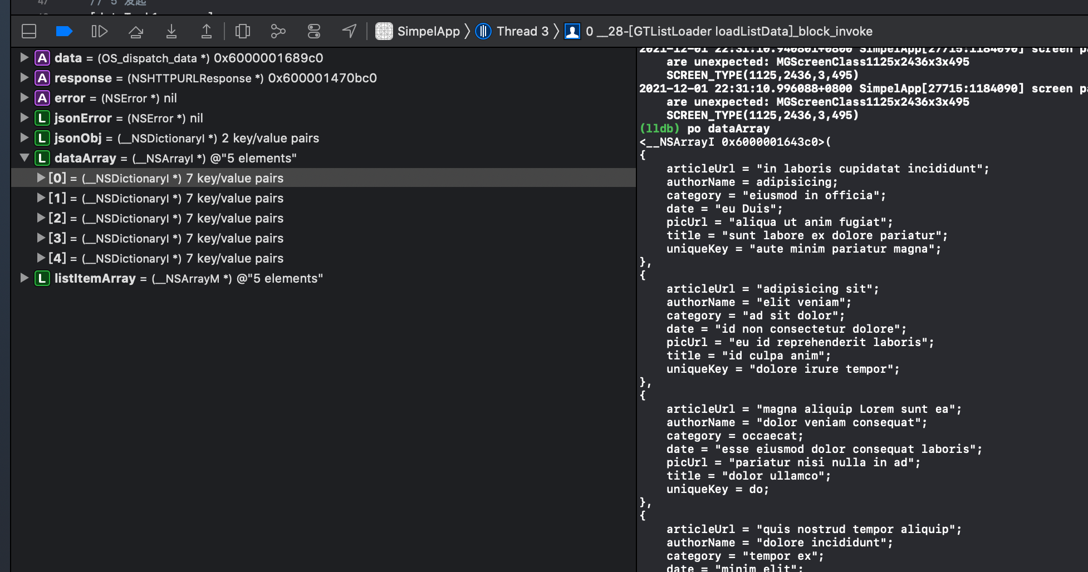Expand the data variable
The image size is (1088, 572).
[x=24, y=57]
